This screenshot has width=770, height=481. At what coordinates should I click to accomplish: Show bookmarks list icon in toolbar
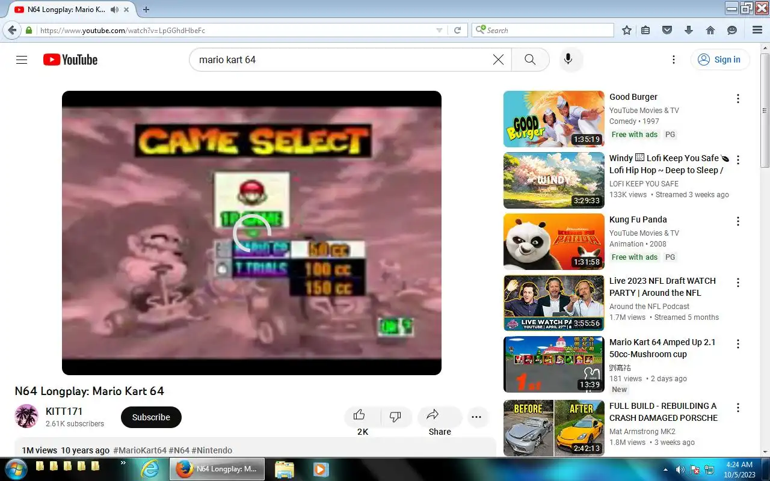pyautogui.click(x=645, y=30)
